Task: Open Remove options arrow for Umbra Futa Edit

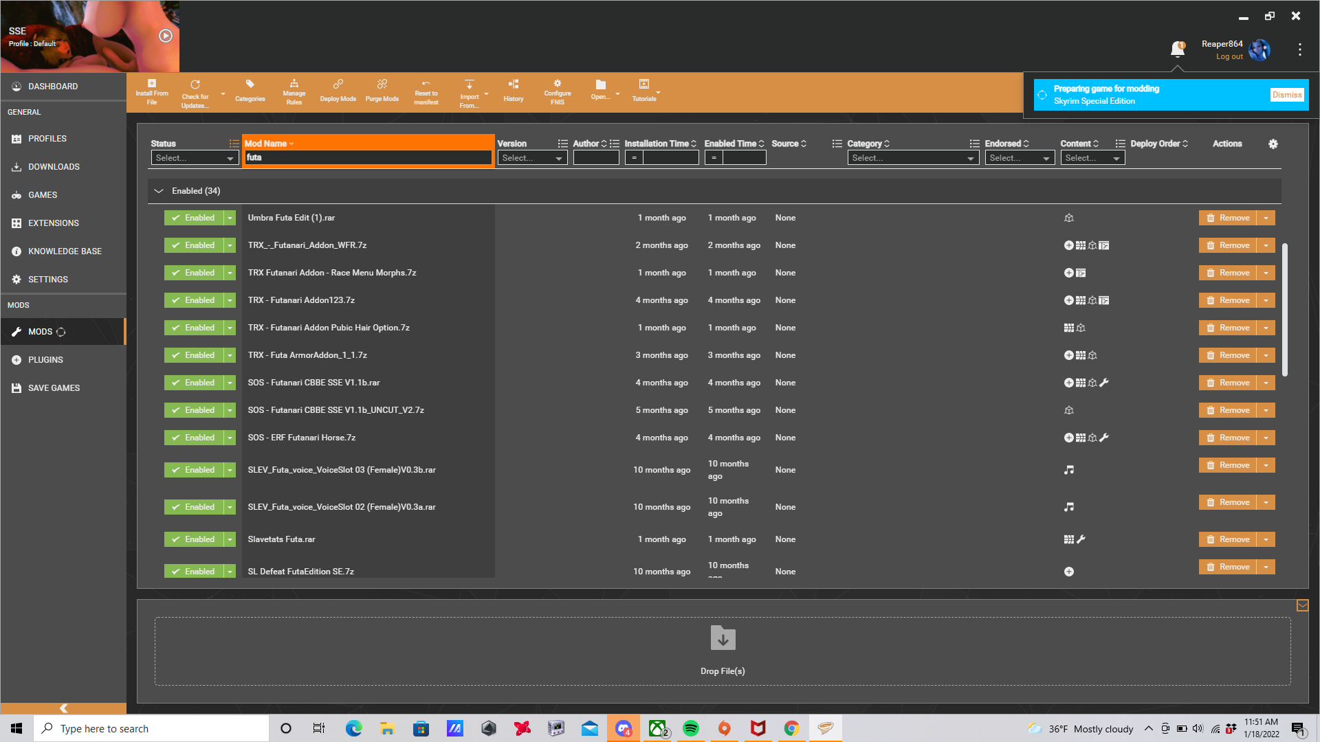Action: coord(1266,218)
